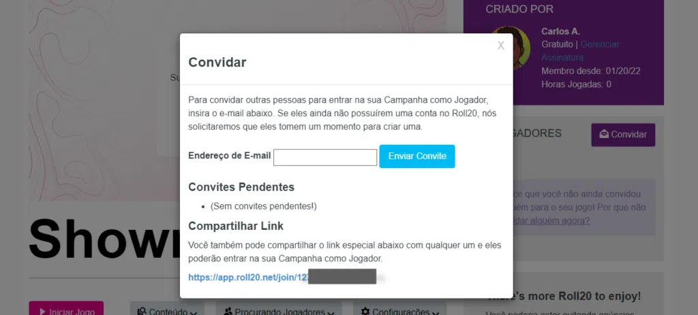
Task: Follow the 'convidar alguém agora?' link
Action: click(x=551, y=221)
